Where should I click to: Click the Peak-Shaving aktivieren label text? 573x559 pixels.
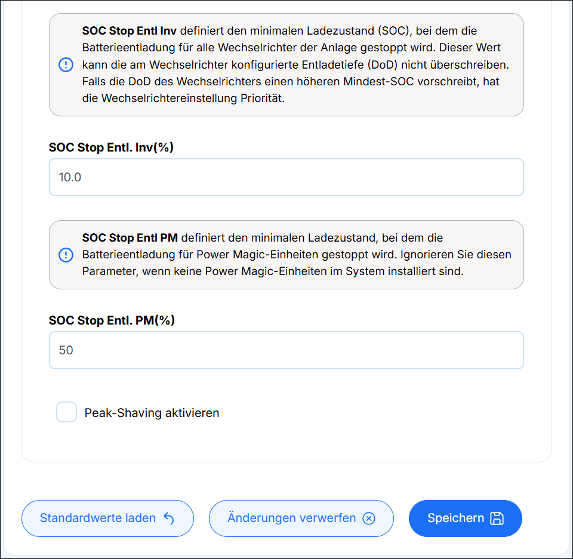tap(152, 413)
